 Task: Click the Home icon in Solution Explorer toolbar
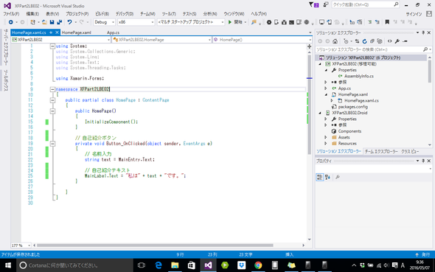tap(335, 41)
